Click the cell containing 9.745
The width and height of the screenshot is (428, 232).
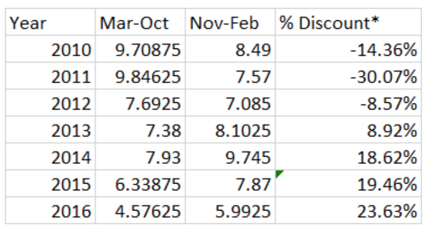(x=230, y=157)
